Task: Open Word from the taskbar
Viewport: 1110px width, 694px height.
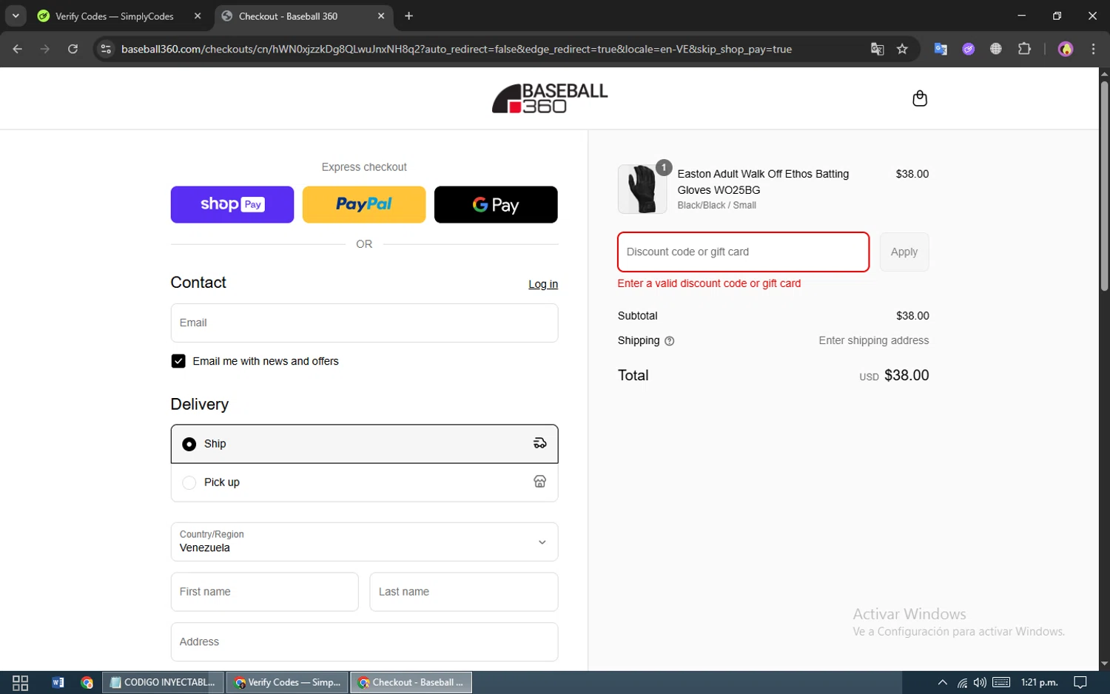Action: [x=58, y=683]
